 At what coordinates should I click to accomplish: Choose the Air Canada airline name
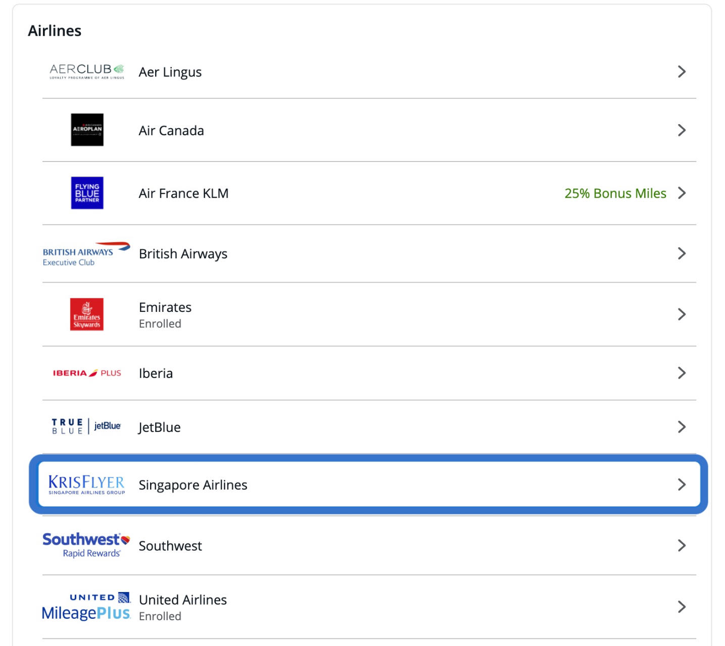(171, 131)
